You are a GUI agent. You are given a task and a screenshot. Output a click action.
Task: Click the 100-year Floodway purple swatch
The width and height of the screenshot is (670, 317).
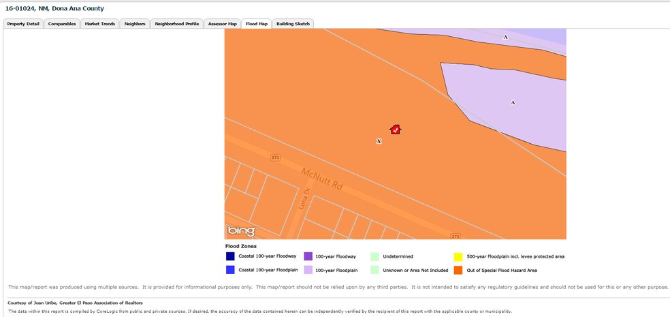pos(308,257)
